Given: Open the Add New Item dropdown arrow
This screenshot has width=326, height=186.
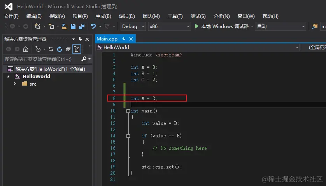Looking at the screenshot, I should (58, 26).
